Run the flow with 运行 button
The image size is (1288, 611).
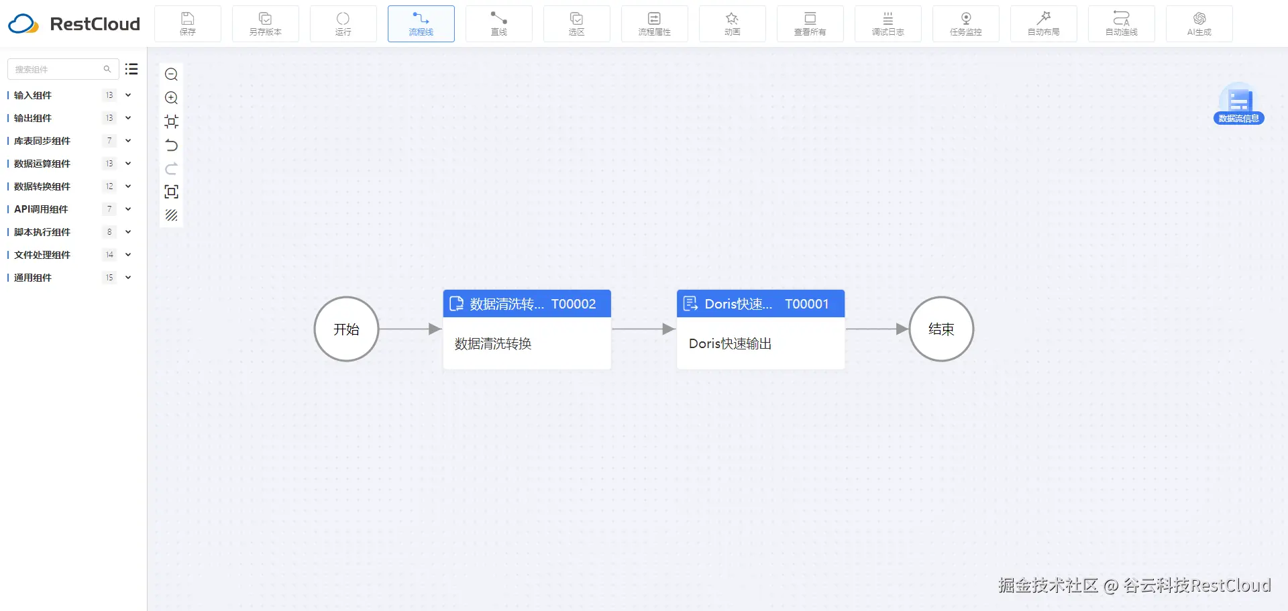coord(343,24)
